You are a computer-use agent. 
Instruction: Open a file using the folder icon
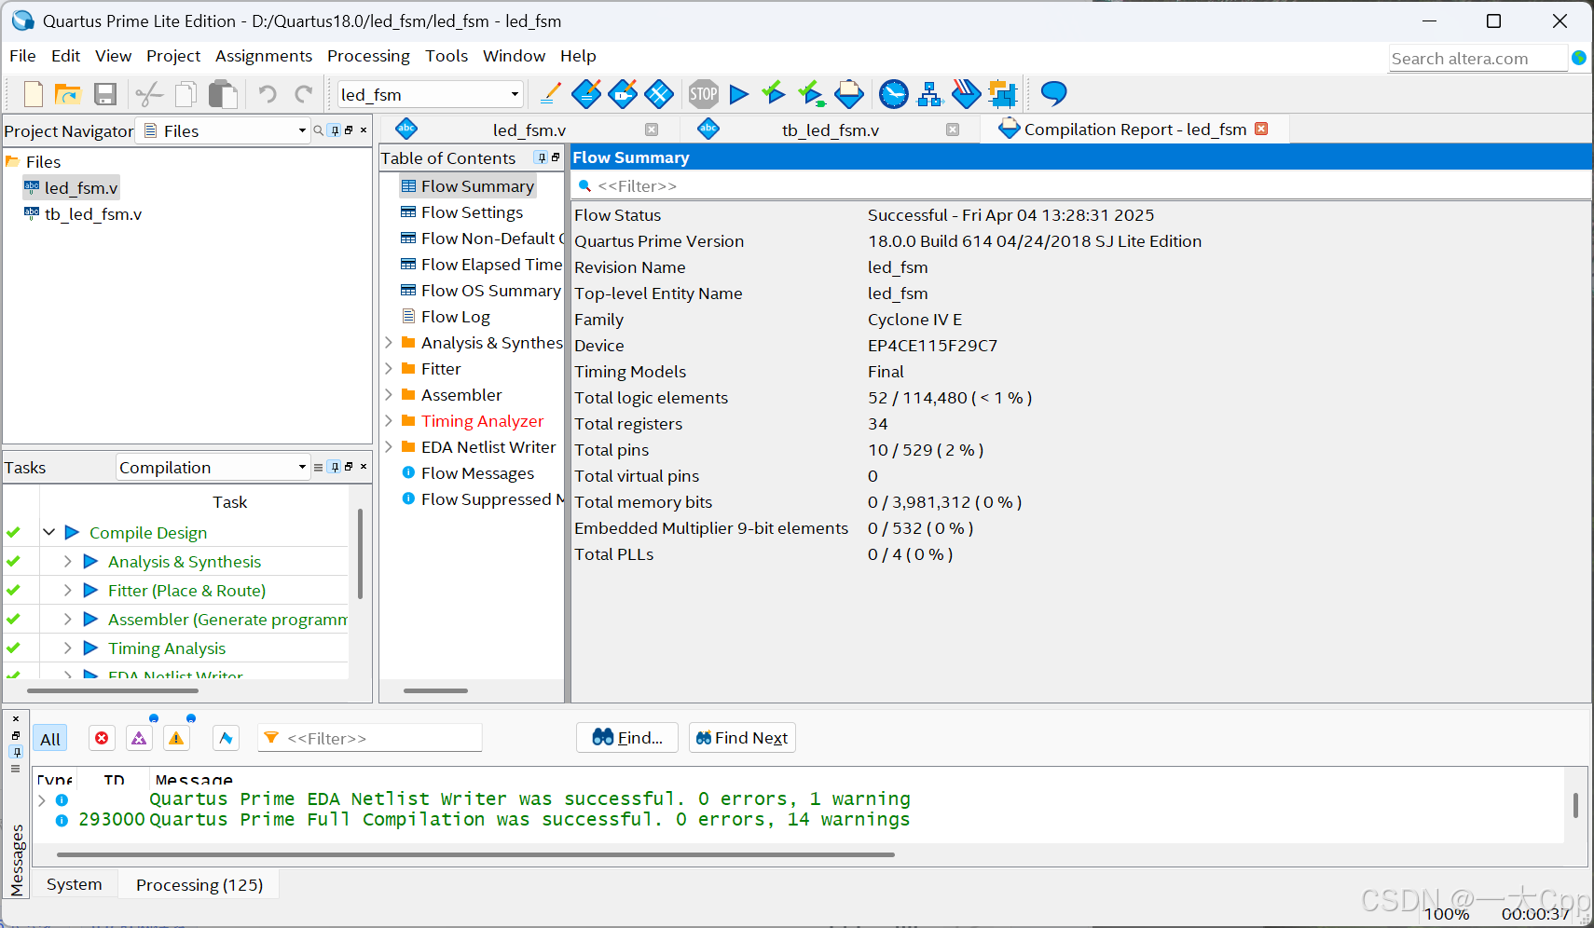pos(68,94)
